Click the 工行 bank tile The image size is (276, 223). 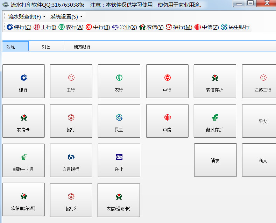point(71,81)
